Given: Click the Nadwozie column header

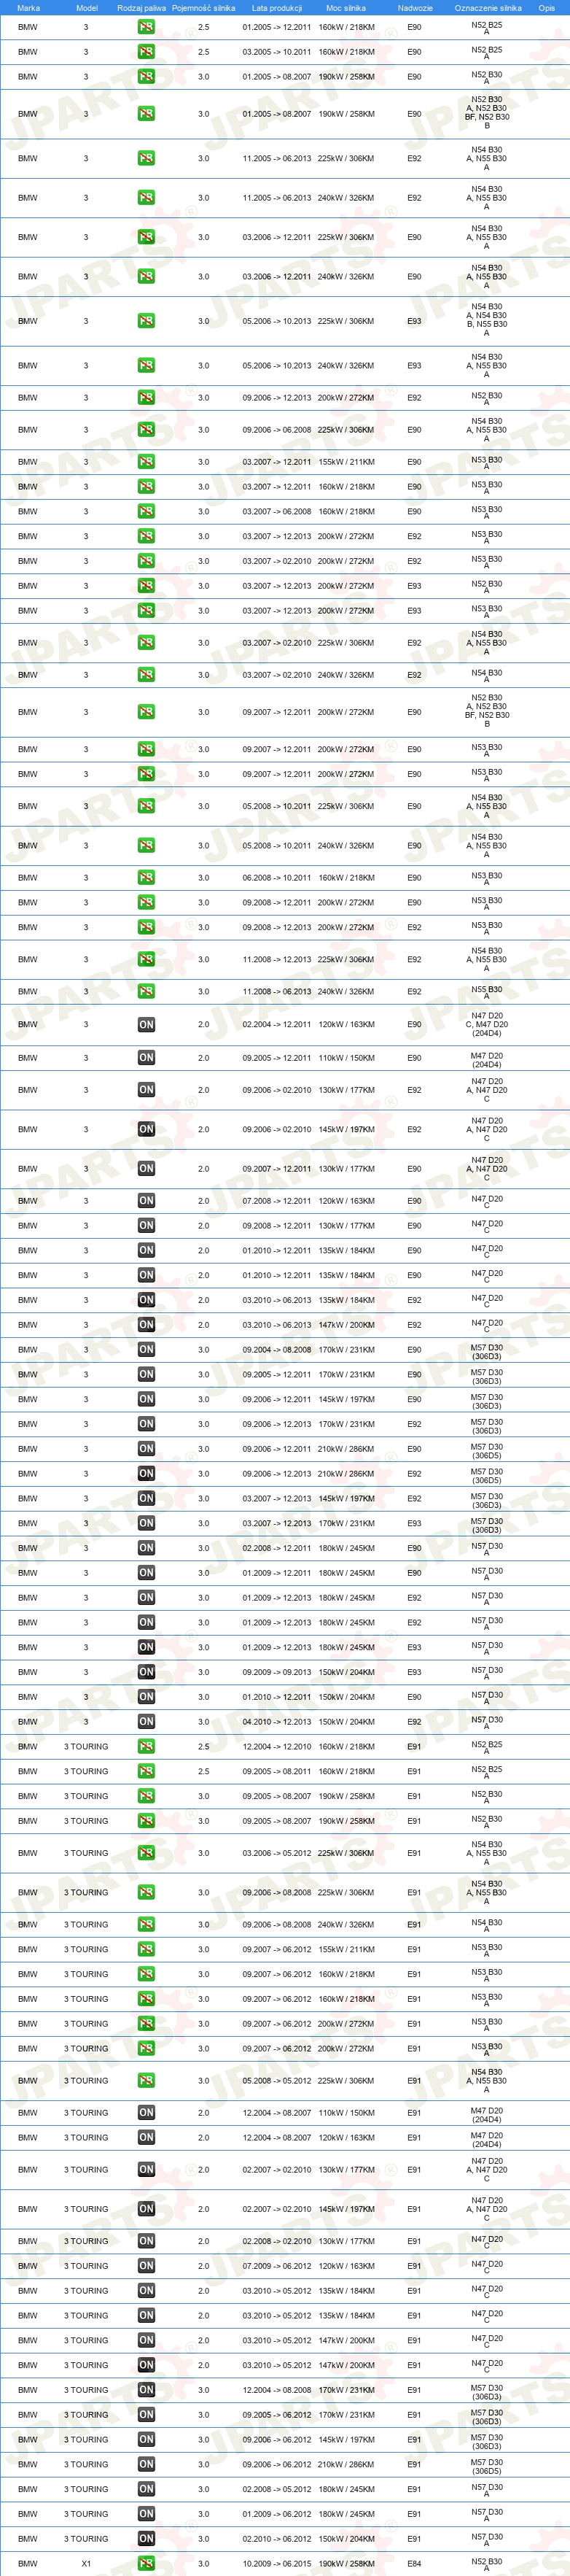Looking at the screenshot, I should pyautogui.click(x=415, y=7).
